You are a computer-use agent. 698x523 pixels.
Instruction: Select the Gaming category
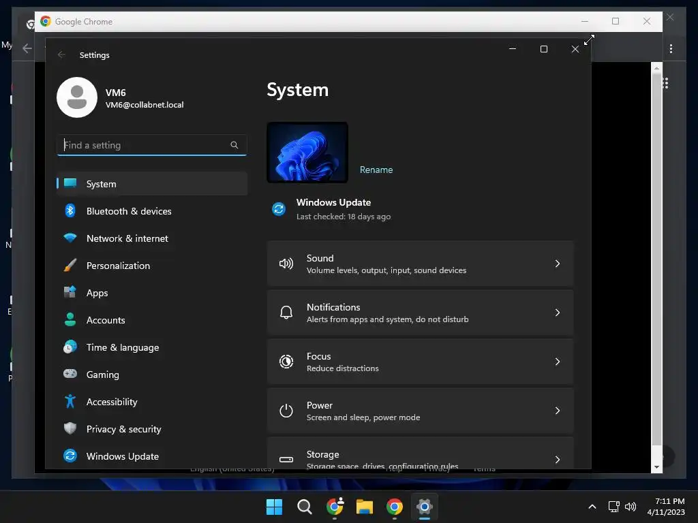point(152,375)
